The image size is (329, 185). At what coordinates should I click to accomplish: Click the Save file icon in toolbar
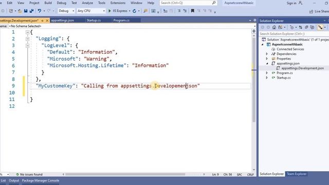point(26,11)
